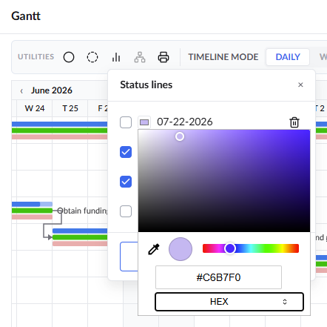
Task: Open the HEX color format dropdown
Action: (x=229, y=302)
